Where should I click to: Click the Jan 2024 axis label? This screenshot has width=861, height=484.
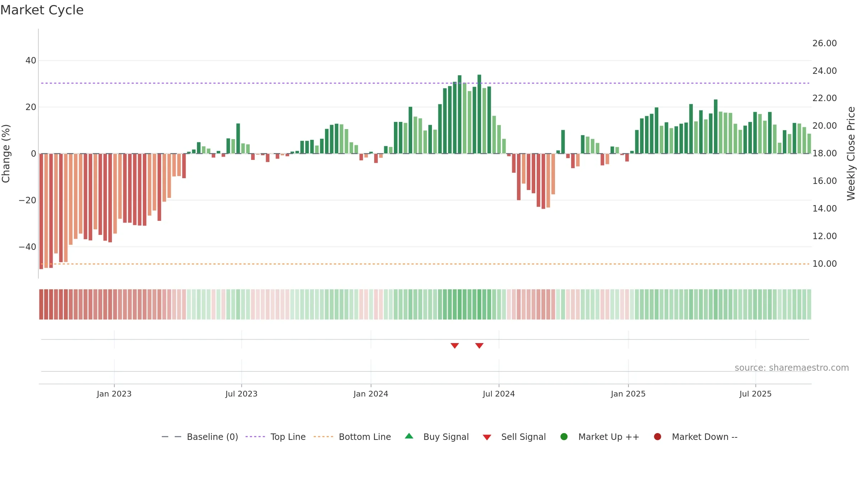tap(371, 394)
